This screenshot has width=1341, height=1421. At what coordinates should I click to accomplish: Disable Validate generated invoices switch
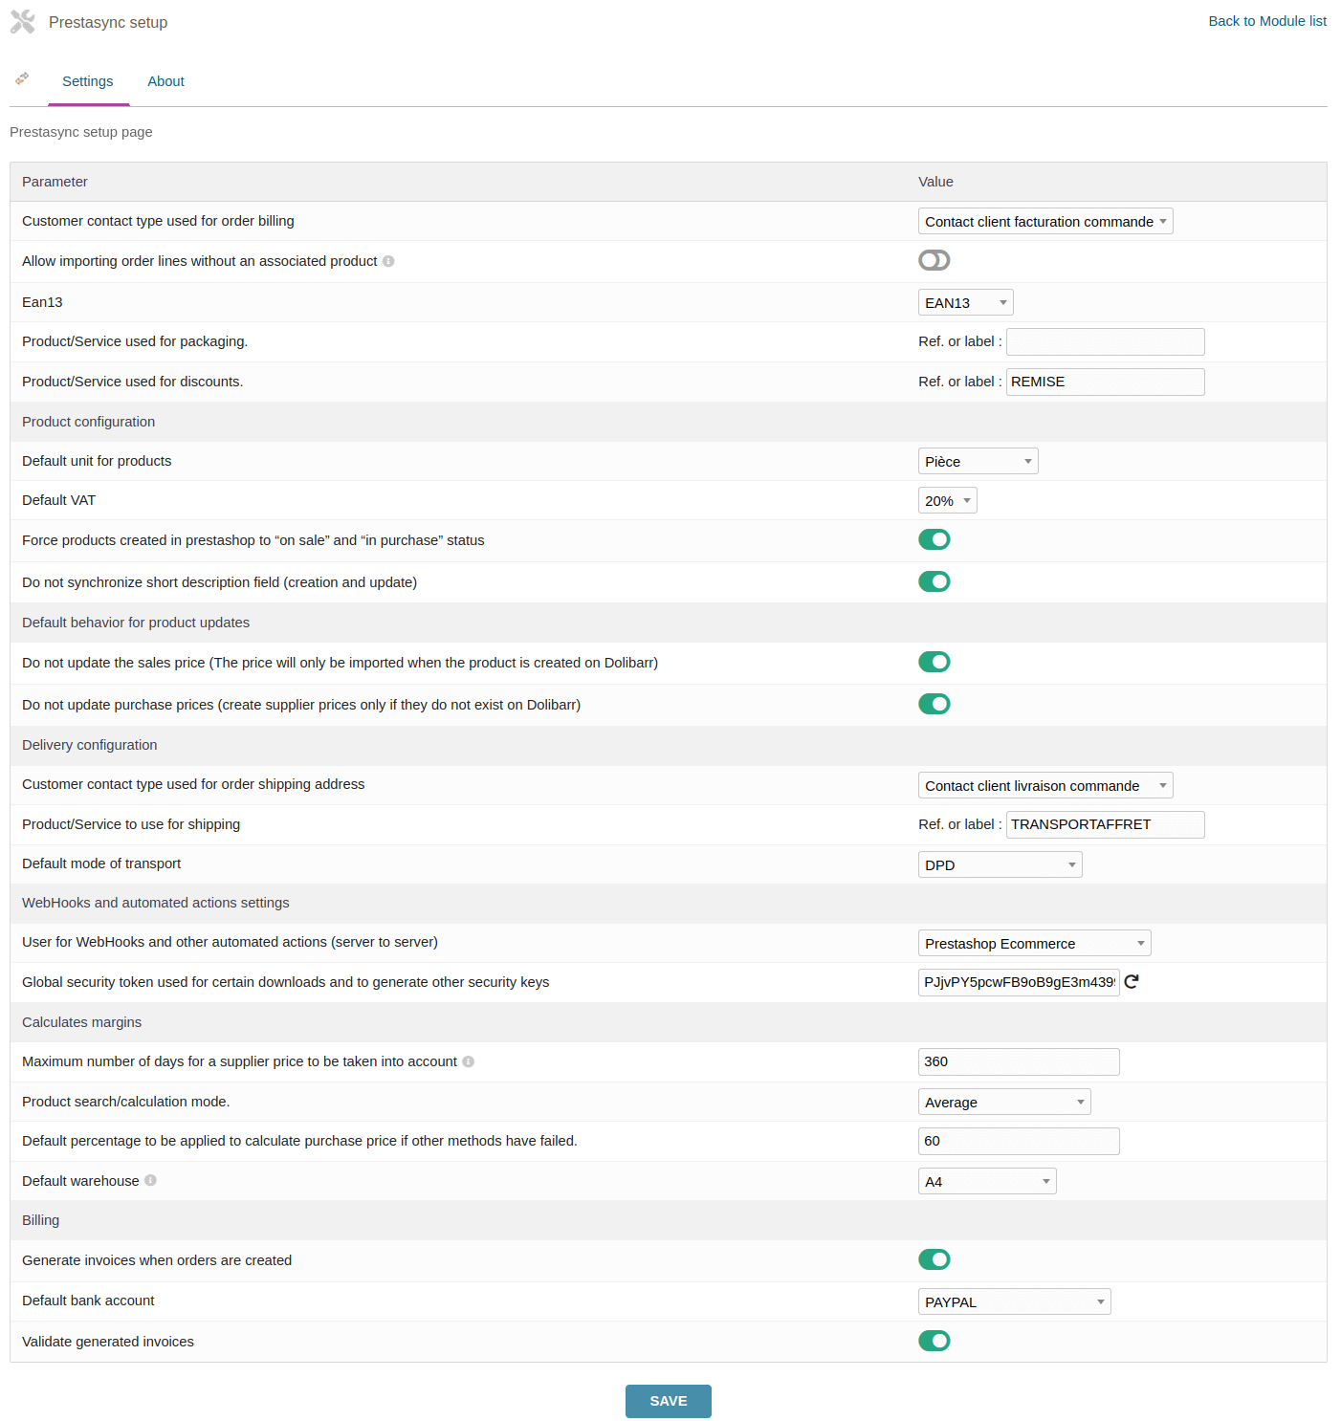click(934, 1341)
